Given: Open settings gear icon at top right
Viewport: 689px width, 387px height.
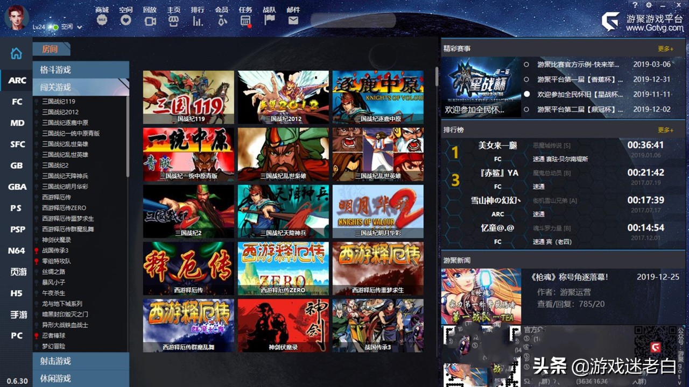Looking at the screenshot, I should coord(649,5).
